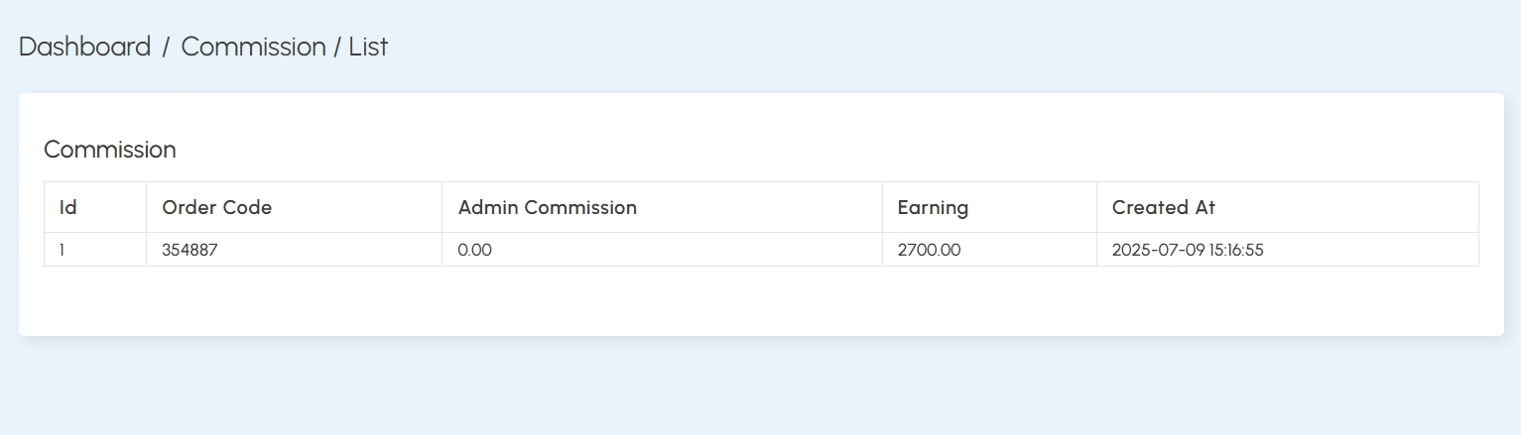The image size is (1521, 435).
Task: Go to the Commission breadcrumb link
Action: (x=253, y=47)
